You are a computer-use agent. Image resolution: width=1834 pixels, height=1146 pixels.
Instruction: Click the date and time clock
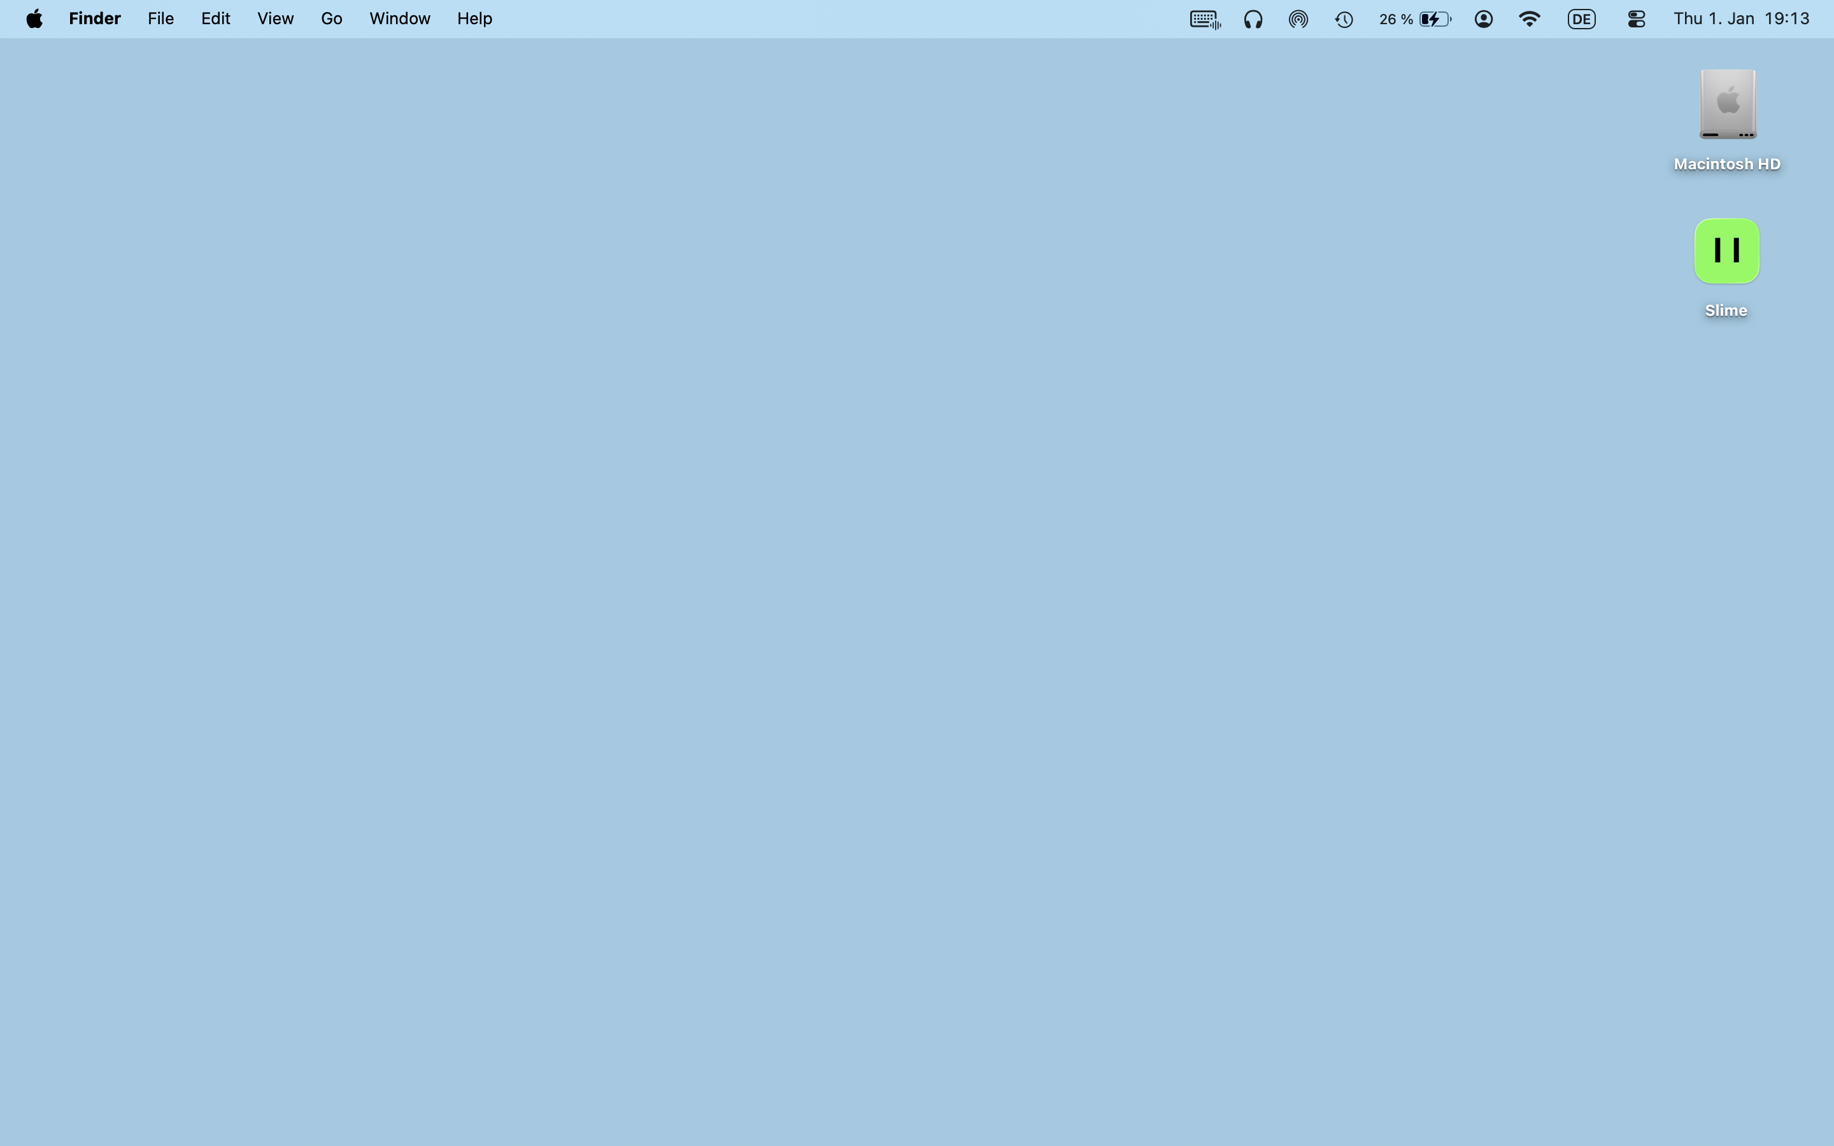pos(1741,19)
